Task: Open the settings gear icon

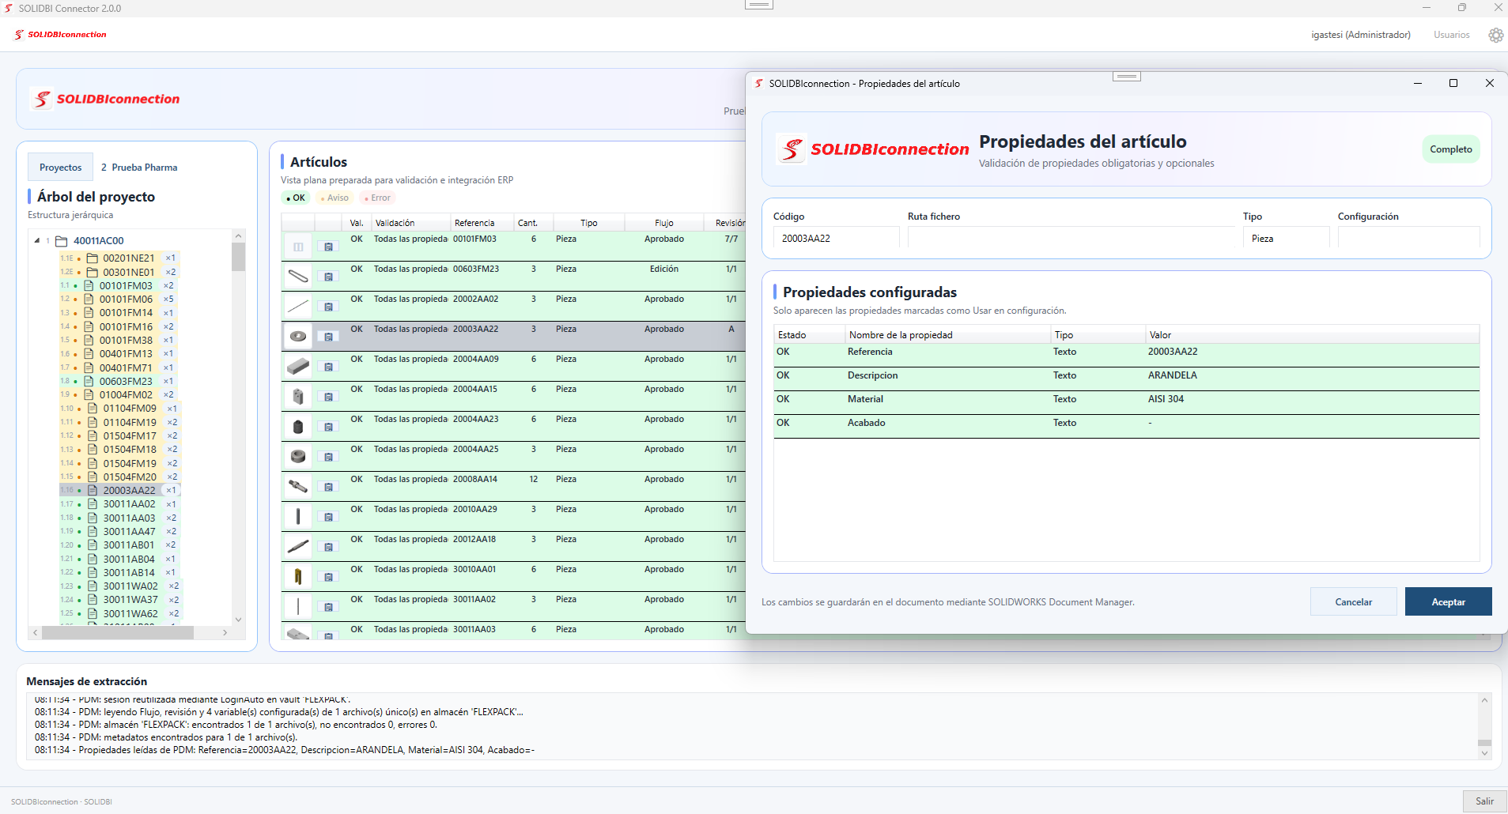Action: coord(1495,35)
